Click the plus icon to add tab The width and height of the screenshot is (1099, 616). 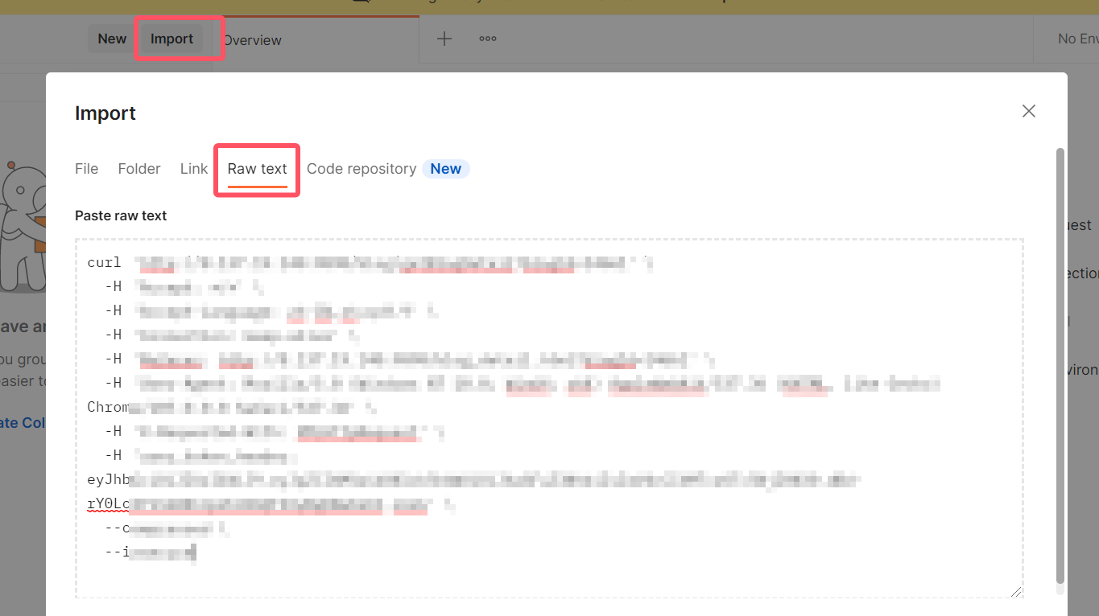coord(444,39)
